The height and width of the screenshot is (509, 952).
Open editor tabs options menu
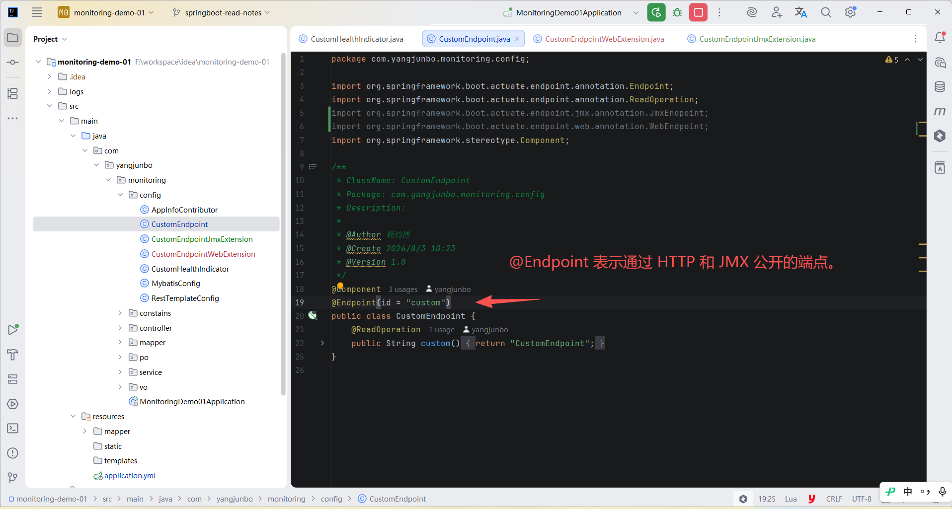coord(916,39)
